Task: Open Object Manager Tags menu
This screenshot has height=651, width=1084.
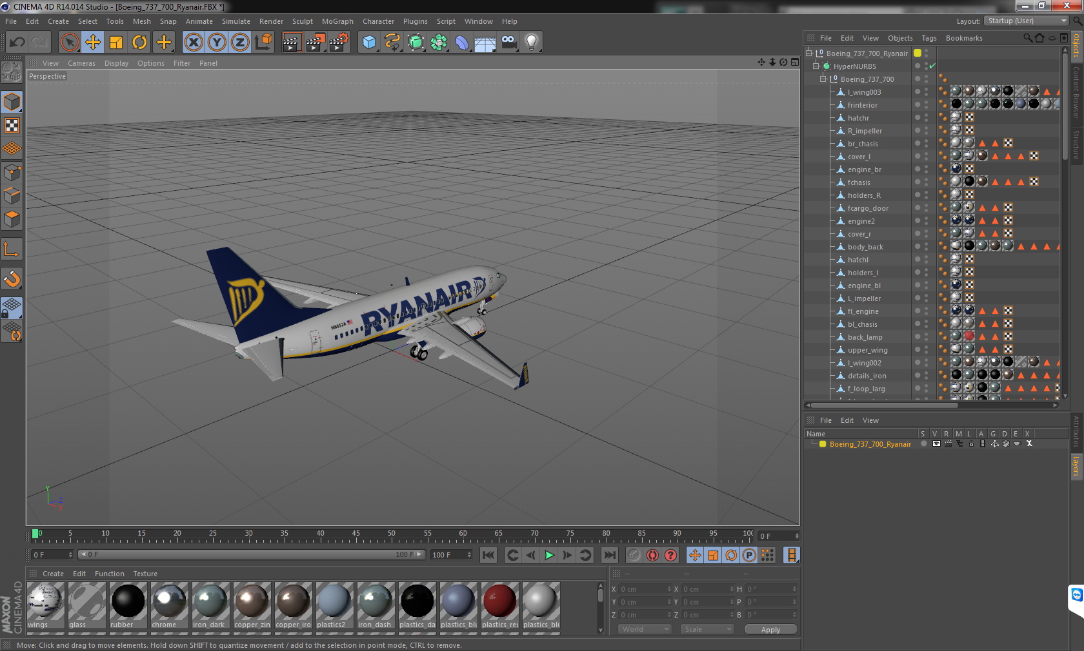Action: tap(929, 38)
